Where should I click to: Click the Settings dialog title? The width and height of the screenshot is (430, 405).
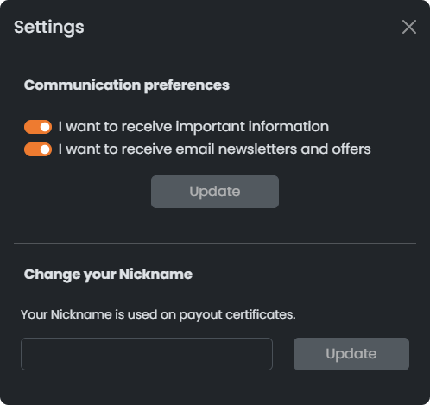point(49,28)
